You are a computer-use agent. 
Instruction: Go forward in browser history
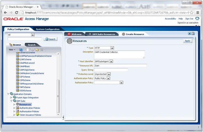coord(11,13)
